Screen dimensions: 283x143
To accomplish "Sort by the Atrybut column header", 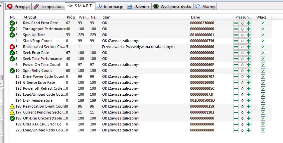I will point(44,17).
